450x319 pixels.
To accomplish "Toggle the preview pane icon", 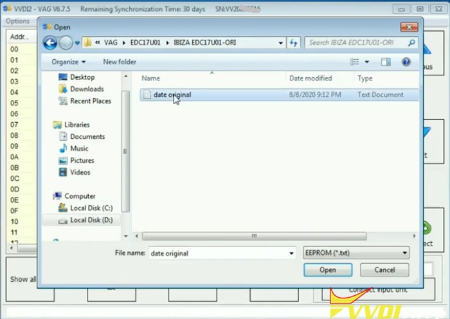I will pyautogui.click(x=386, y=62).
